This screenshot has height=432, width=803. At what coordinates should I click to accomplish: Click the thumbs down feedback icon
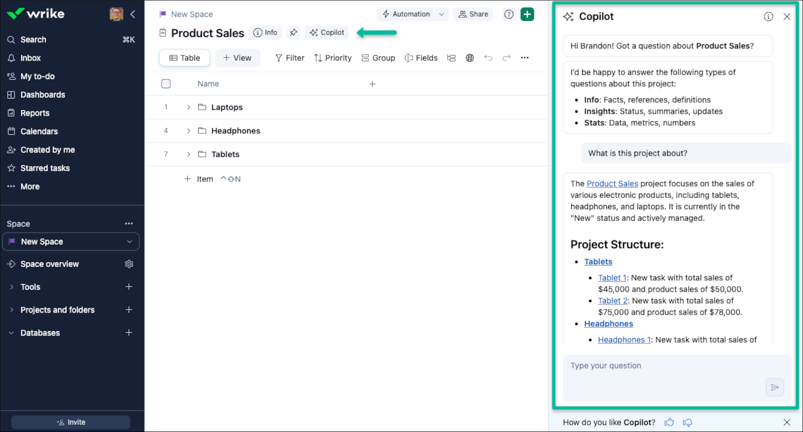point(687,422)
